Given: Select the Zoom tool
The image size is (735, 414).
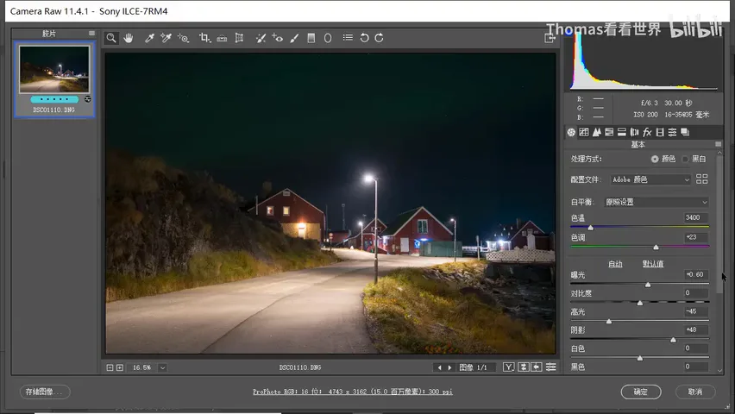Looking at the screenshot, I should click(x=111, y=38).
